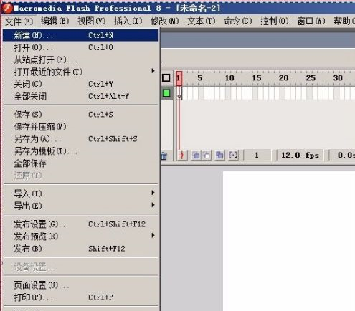Choose 新建(N) to create a new file
Viewport: 355px width, 311px height.
pos(81,35)
